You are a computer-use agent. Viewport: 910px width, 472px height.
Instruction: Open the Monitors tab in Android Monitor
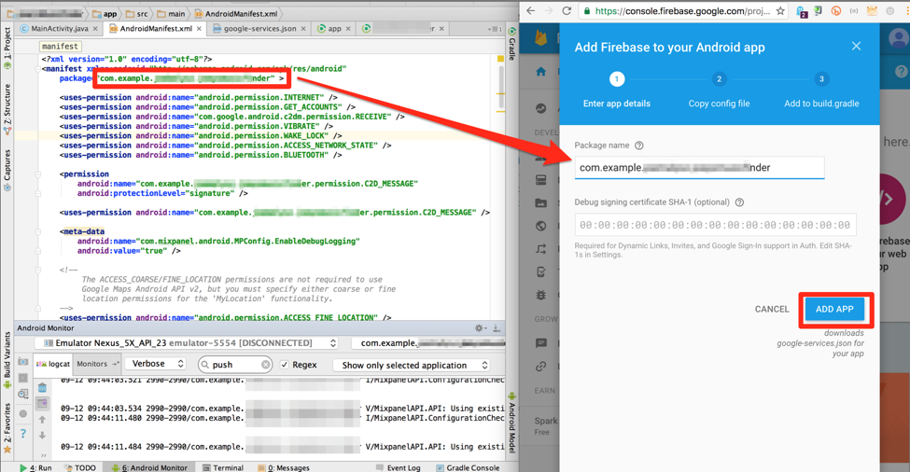click(x=96, y=364)
